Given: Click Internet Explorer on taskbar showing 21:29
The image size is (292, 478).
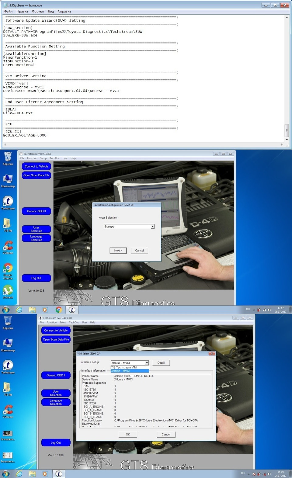Looking at the screenshot, I should click(19, 474).
